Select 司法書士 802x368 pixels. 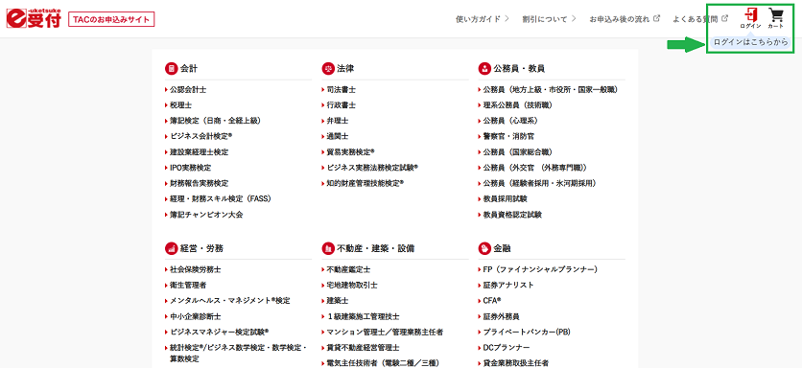pyautogui.click(x=342, y=89)
